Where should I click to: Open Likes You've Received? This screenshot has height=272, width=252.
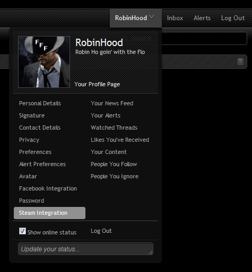pos(120,140)
